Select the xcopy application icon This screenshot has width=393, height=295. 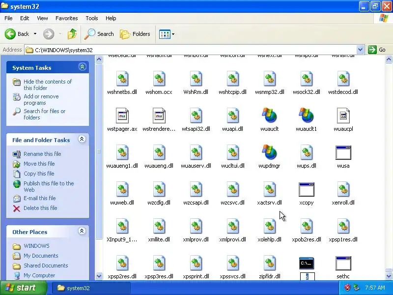(306, 189)
